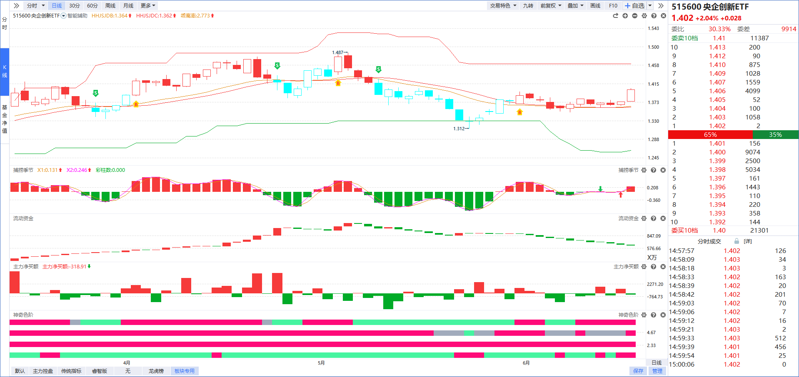799x377 pixels.
Task: Expand the 更多 periods dropdown
Action: point(148,5)
